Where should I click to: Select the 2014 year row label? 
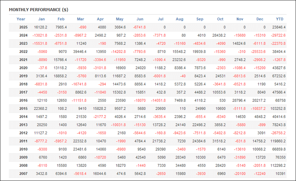(x=23, y=117)
